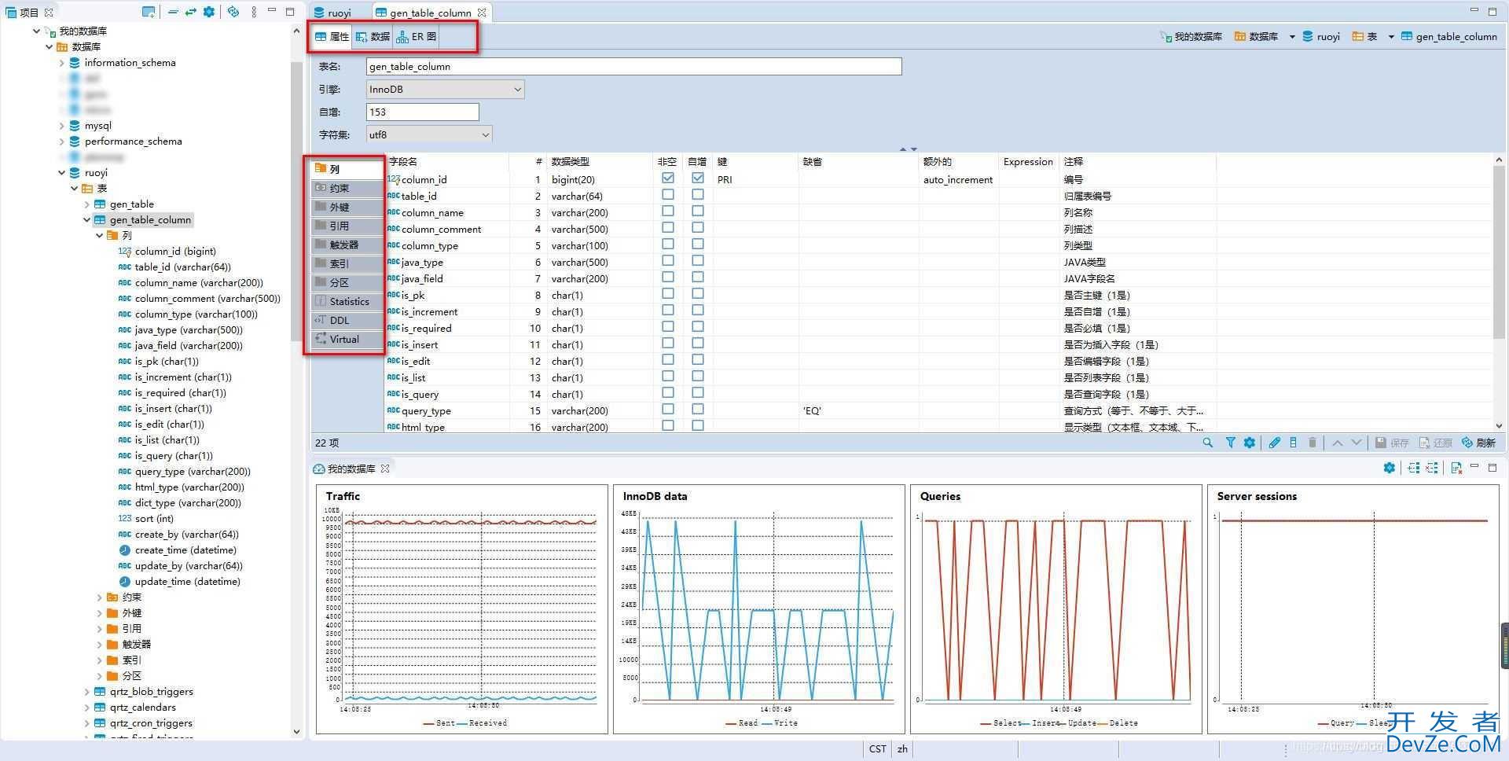Click the 注释 column header
The width and height of the screenshot is (1509, 761).
click(x=1073, y=161)
